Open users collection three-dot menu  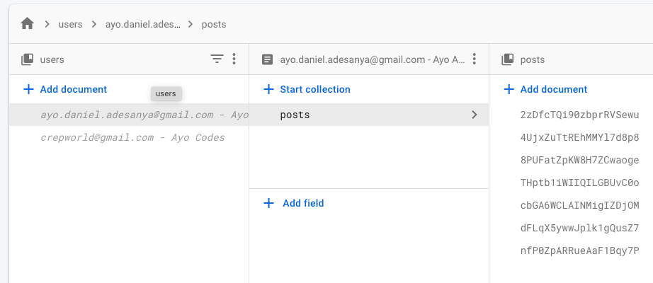pos(234,59)
